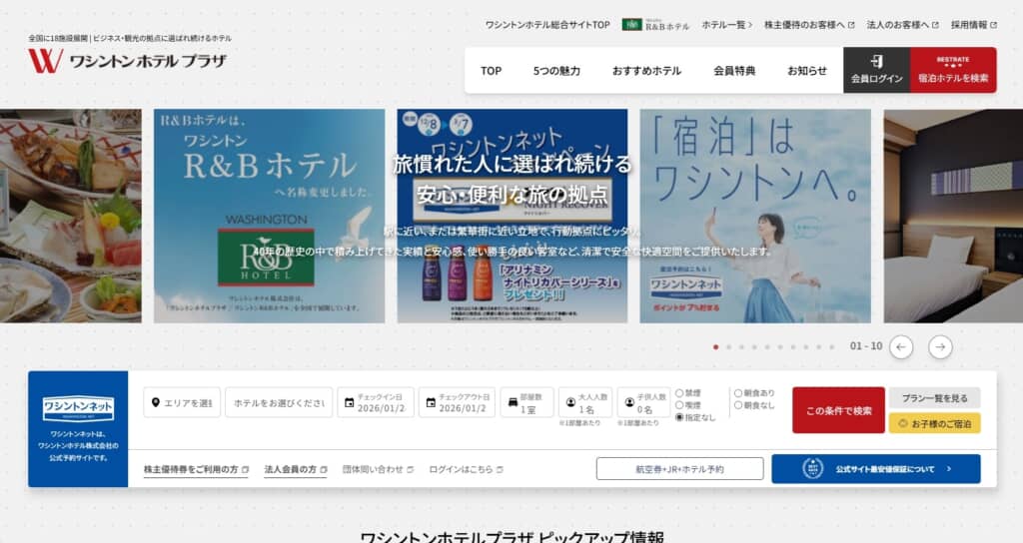Click the calendar icon for チェックイン日
Image resolution: width=1023 pixels, height=543 pixels.
point(350,403)
